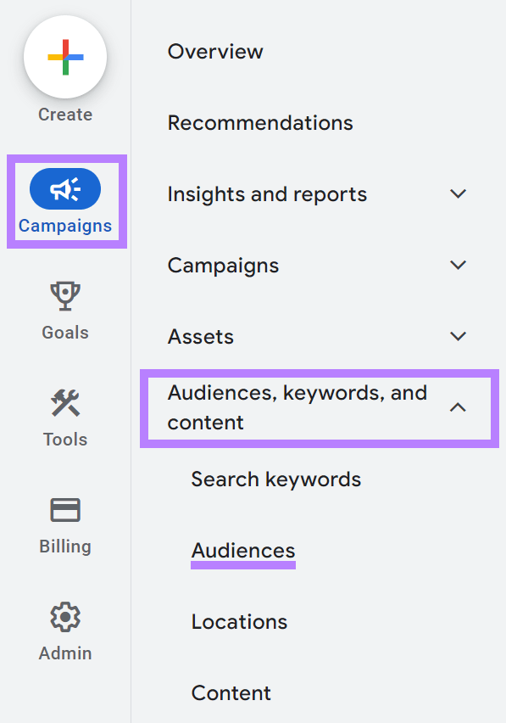Open the Content section
This screenshot has width=506, height=723.
231,692
